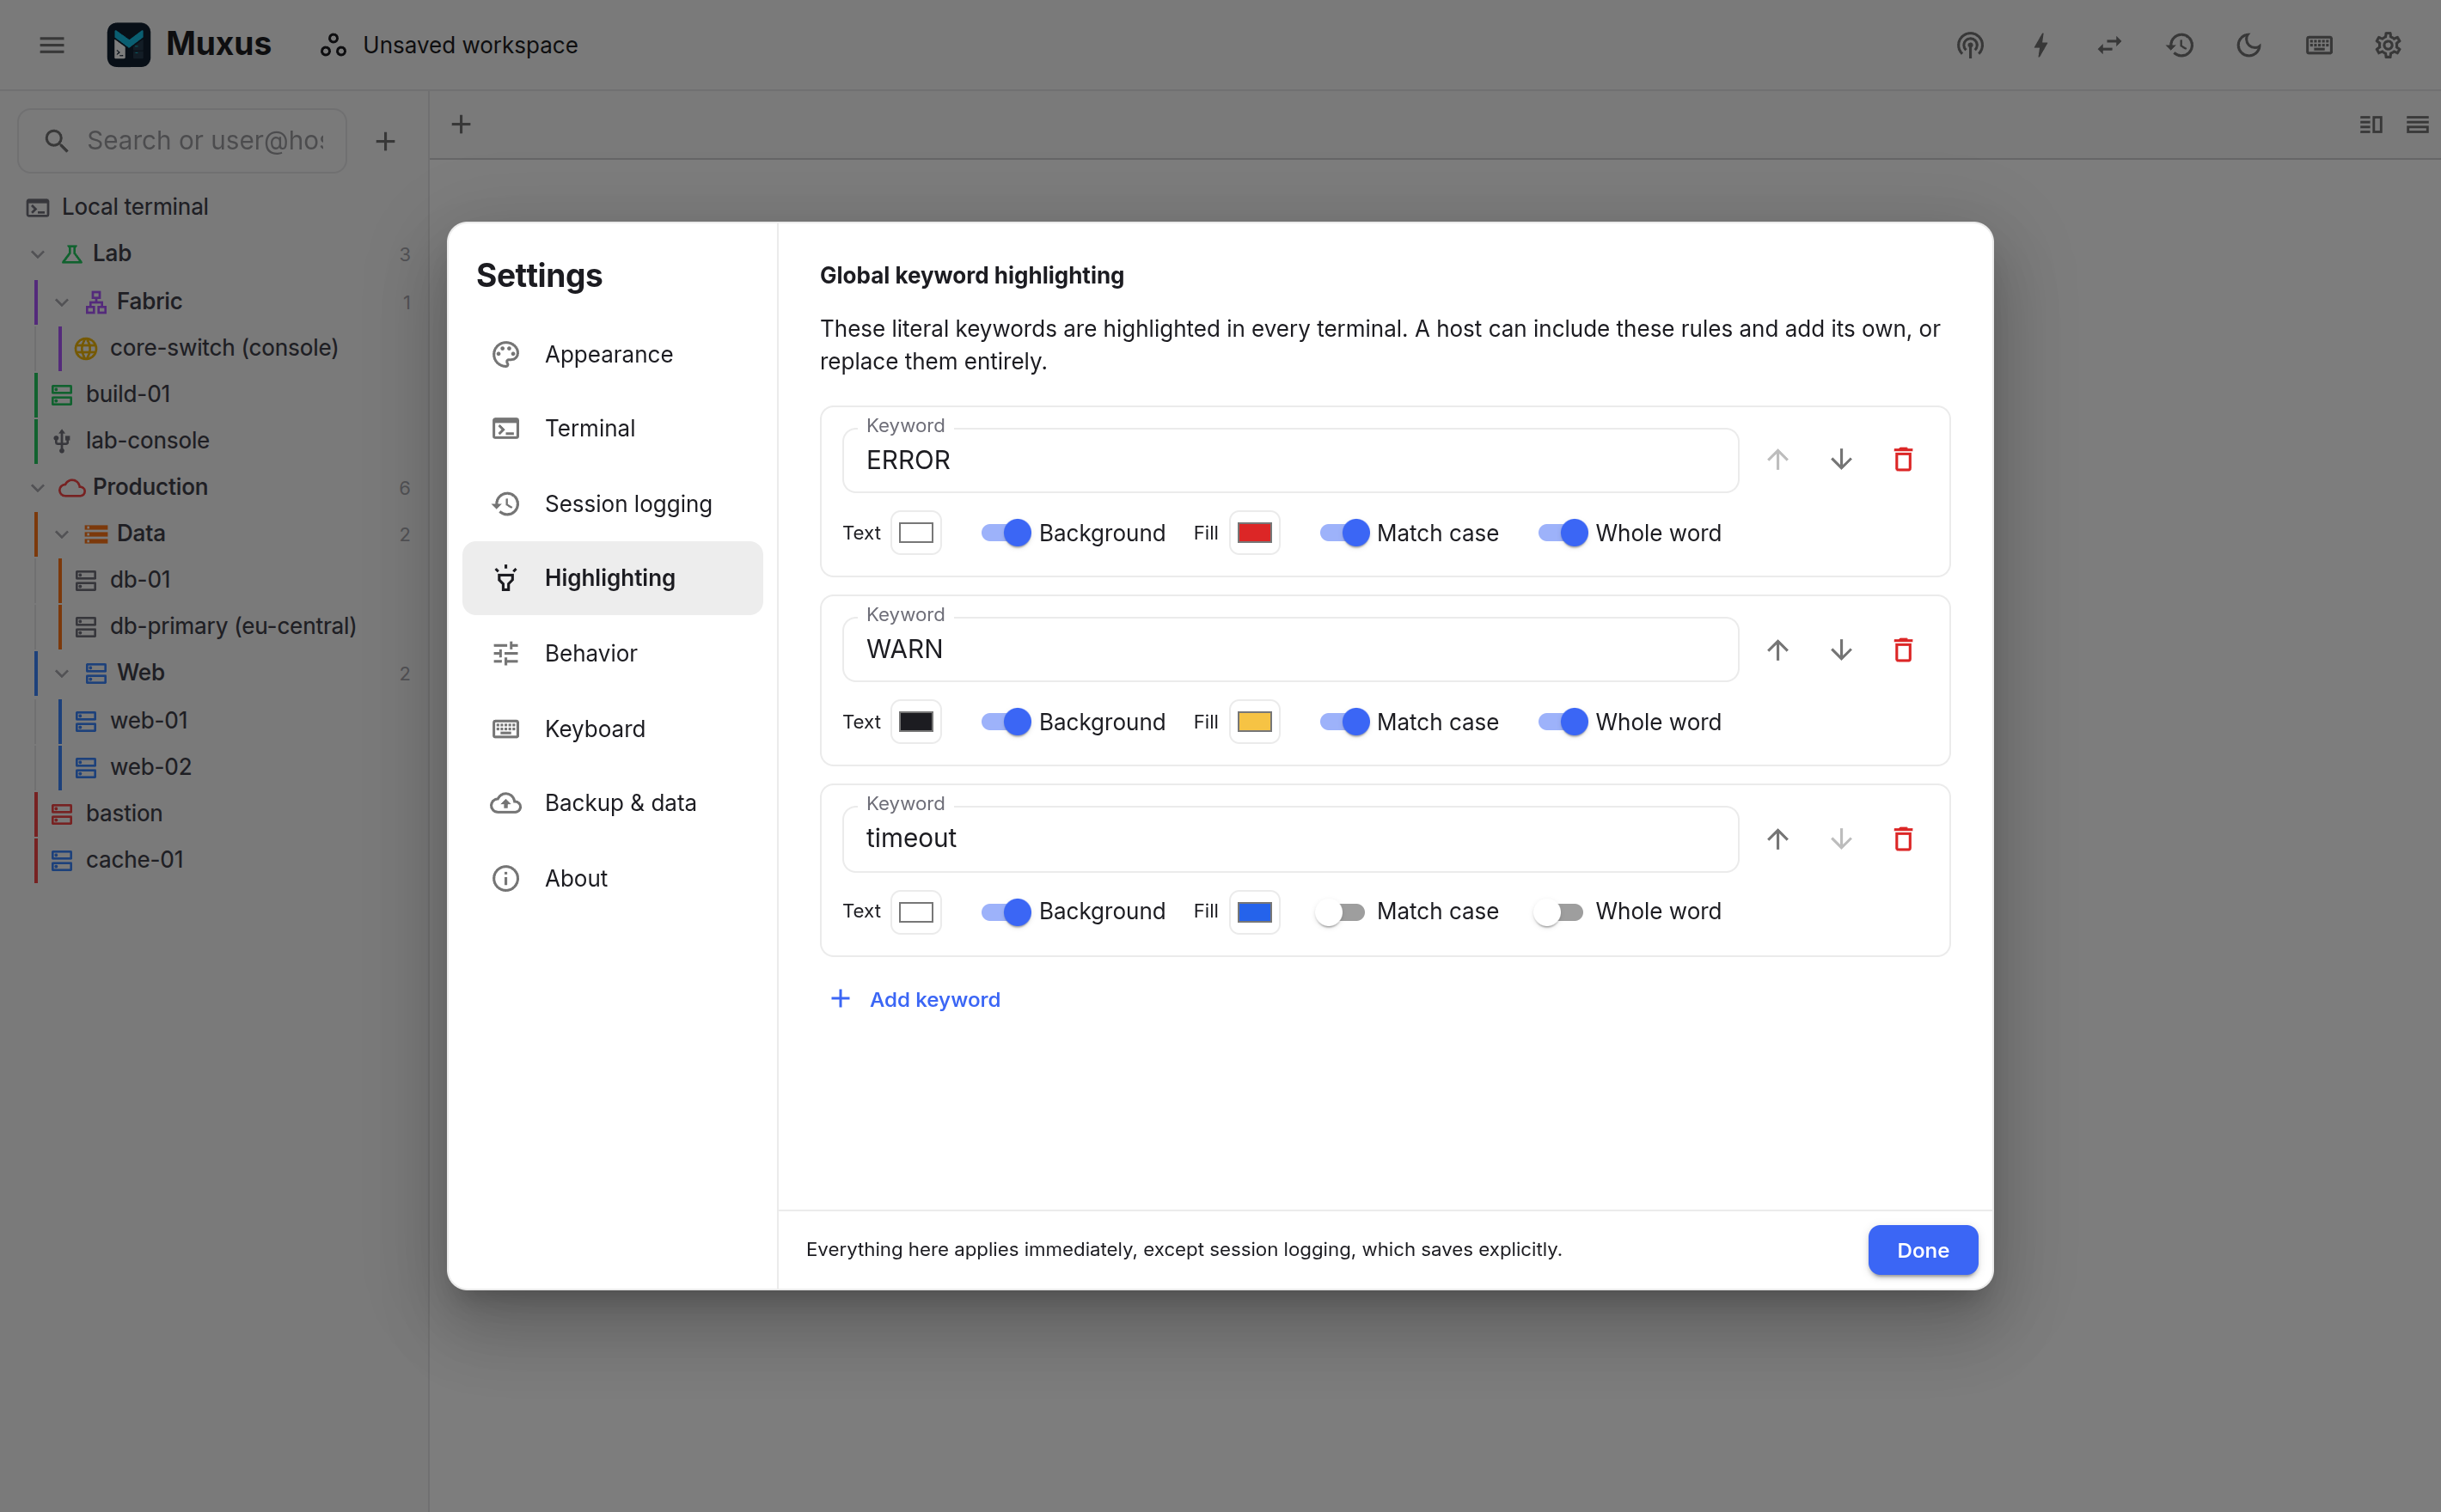The width and height of the screenshot is (2441, 1512).
Task: Open Session logging settings section
Action: pos(612,503)
